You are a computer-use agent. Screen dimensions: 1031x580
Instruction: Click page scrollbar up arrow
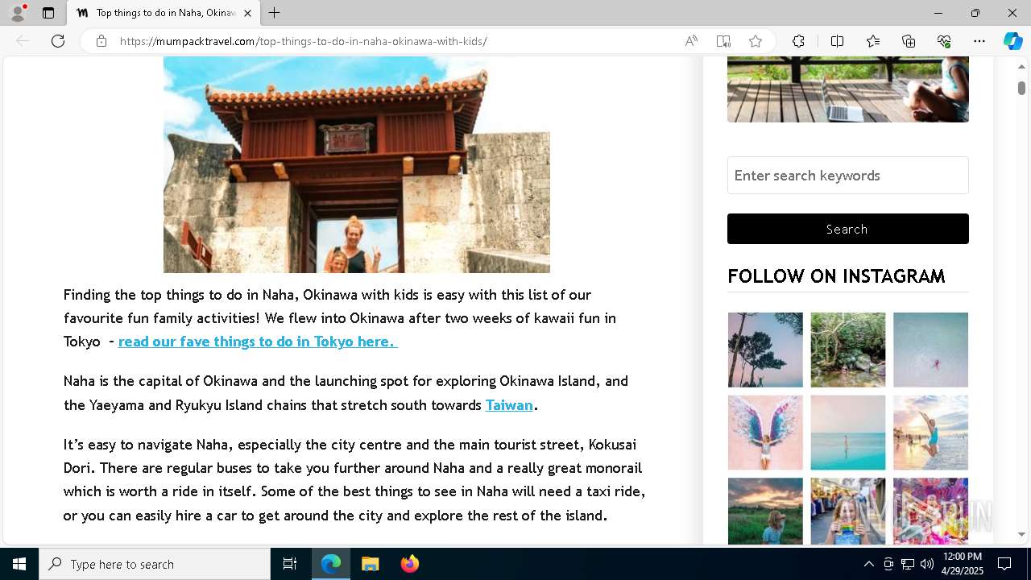pyautogui.click(x=1021, y=66)
